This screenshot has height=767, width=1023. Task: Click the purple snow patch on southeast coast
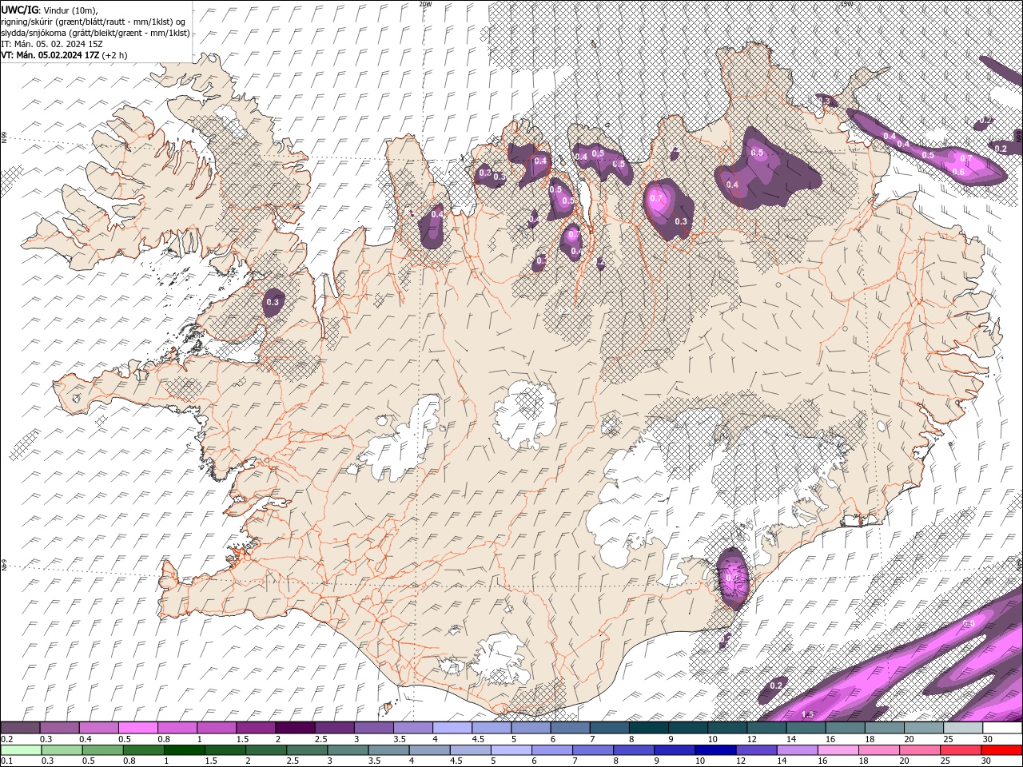pos(732,578)
